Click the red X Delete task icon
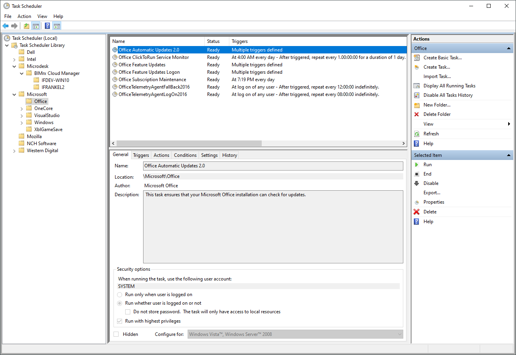The image size is (516, 355). pyautogui.click(x=417, y=212)
